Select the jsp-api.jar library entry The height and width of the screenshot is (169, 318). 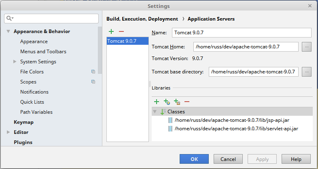click(x=232, y=120)
